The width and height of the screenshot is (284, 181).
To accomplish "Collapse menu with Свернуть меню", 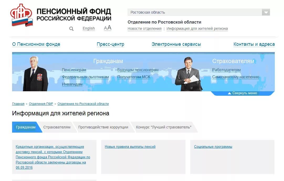I will (x=242, y=93).
